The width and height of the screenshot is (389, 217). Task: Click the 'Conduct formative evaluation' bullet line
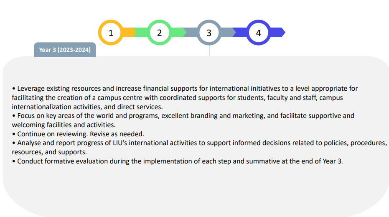(178, 161)
